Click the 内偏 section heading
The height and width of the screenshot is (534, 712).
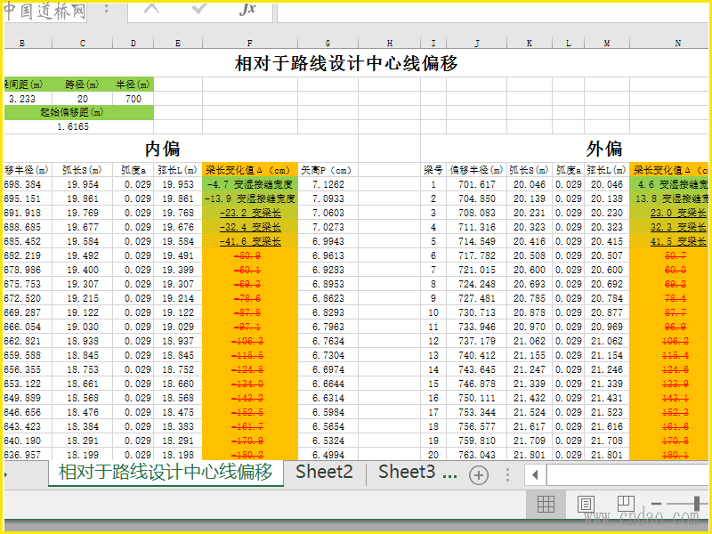click(162, 149)
